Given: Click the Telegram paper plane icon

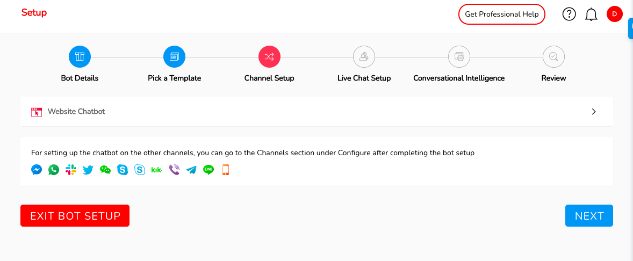Looking at the screenshot, I should click(x=191, y=170).
